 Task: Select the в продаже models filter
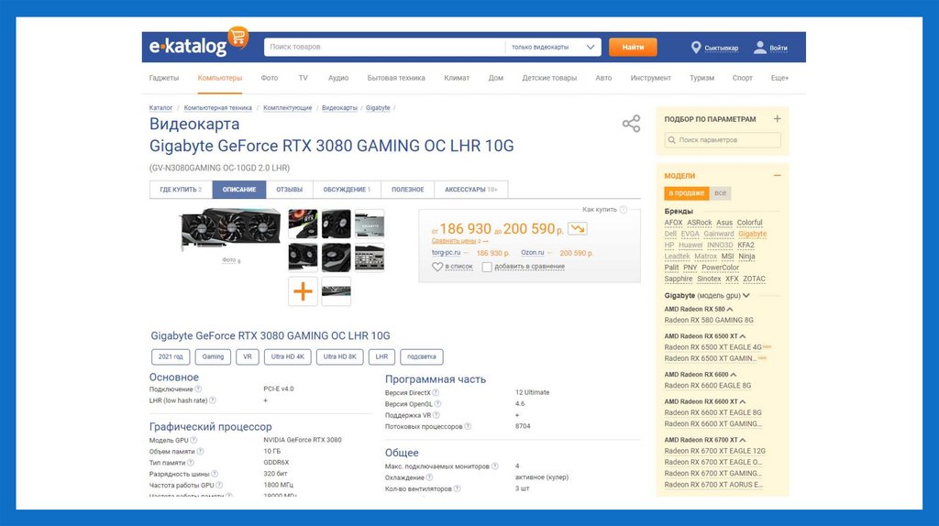[x=686, y=193]
